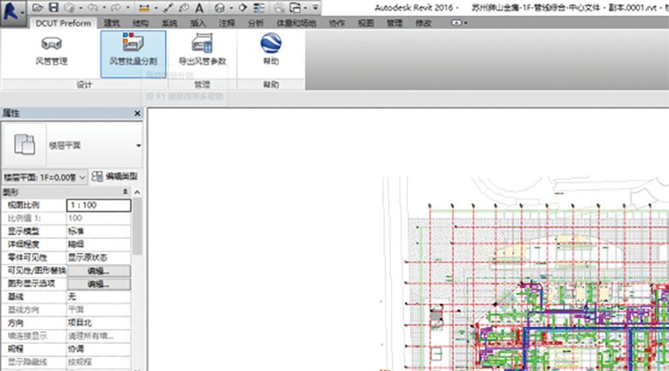
Task: Click the Redo arrow icon
Action: click(116, 8)
